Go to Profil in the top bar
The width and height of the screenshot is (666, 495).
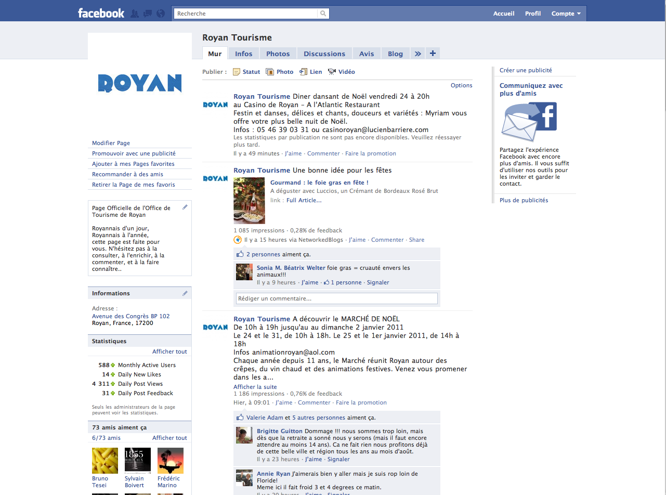tap(533, 14)
